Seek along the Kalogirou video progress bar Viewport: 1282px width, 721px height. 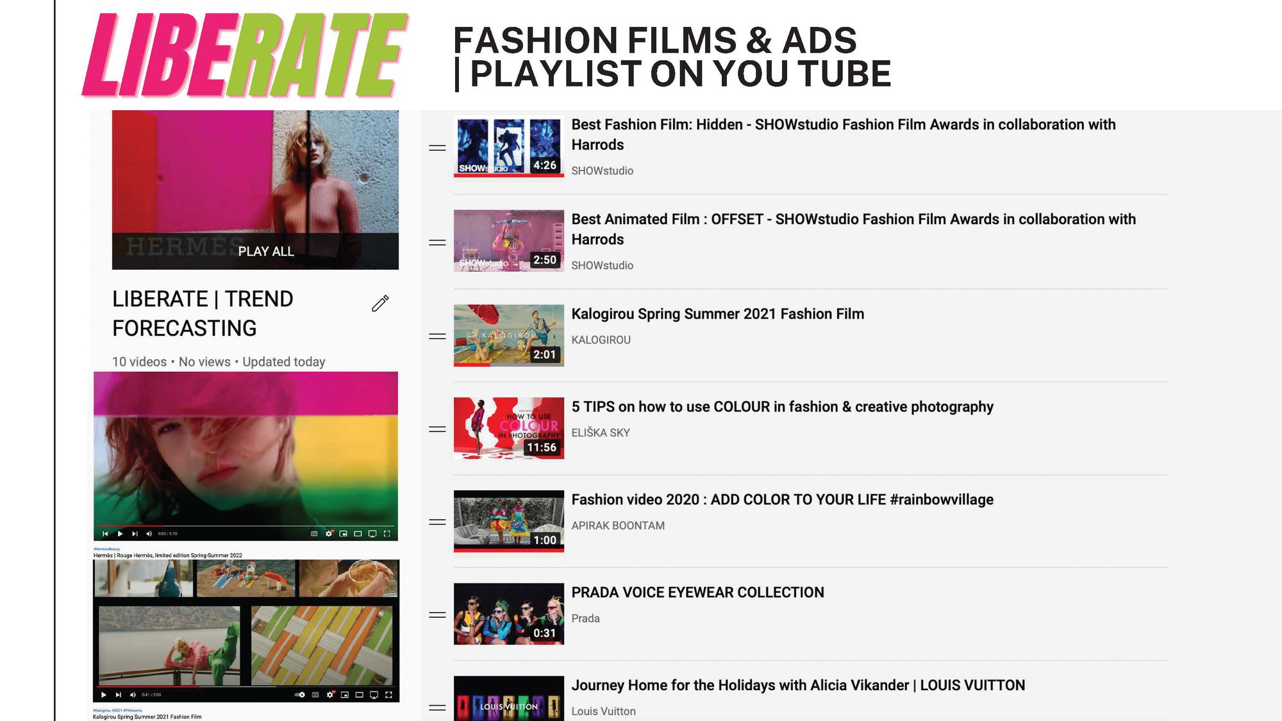[246, 686]
